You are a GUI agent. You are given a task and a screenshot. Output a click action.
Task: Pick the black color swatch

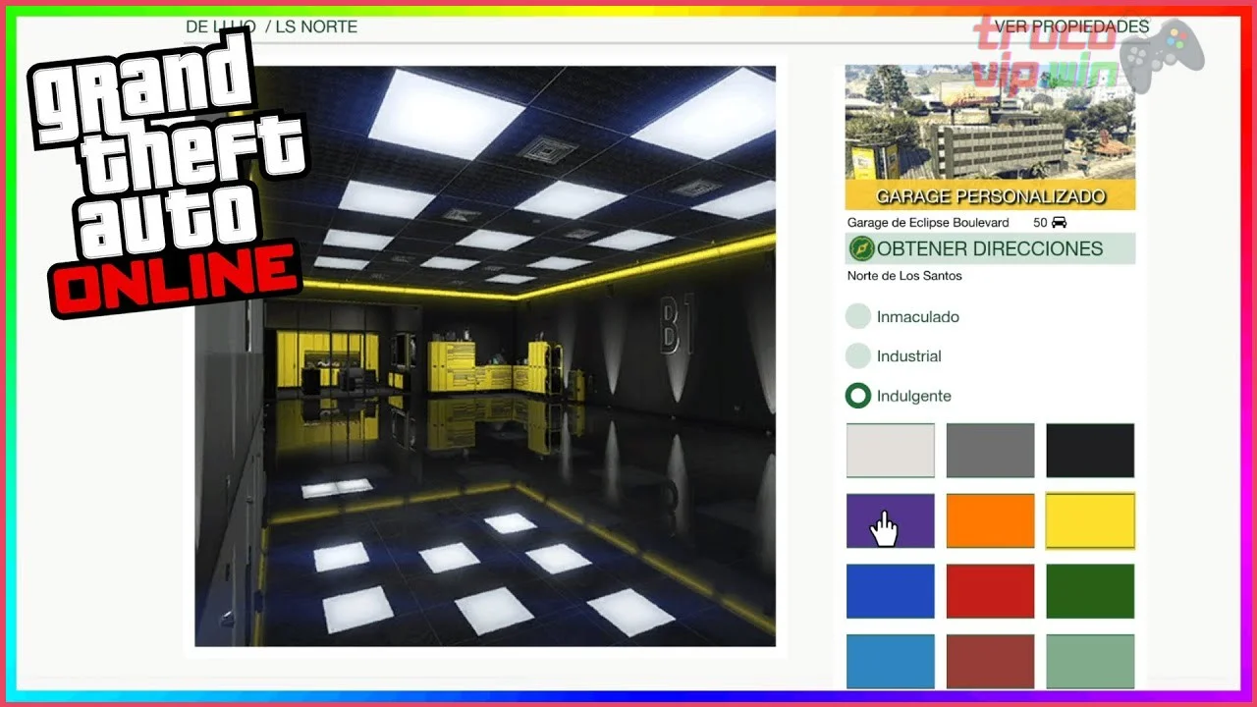(1090, 451)
